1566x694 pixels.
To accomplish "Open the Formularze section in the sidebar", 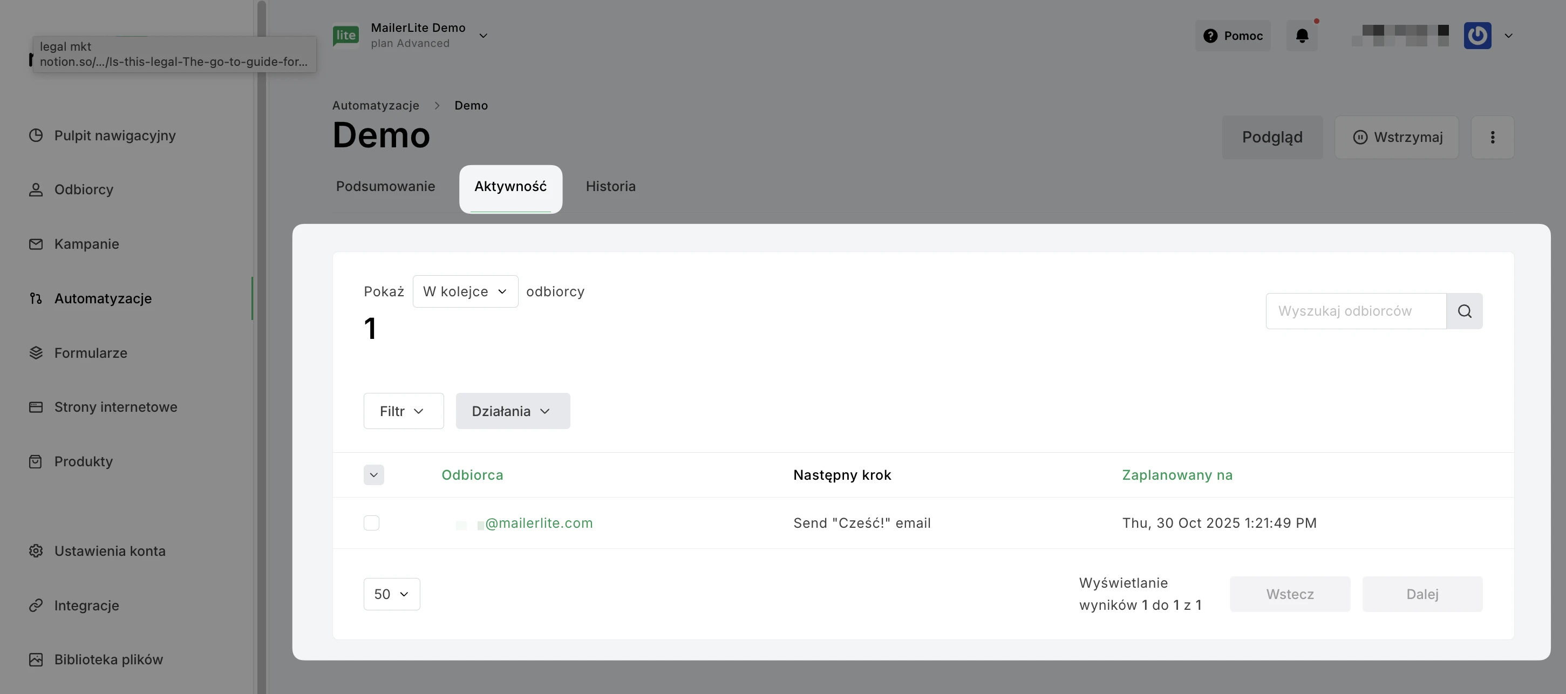I will [x=91, y=353].
